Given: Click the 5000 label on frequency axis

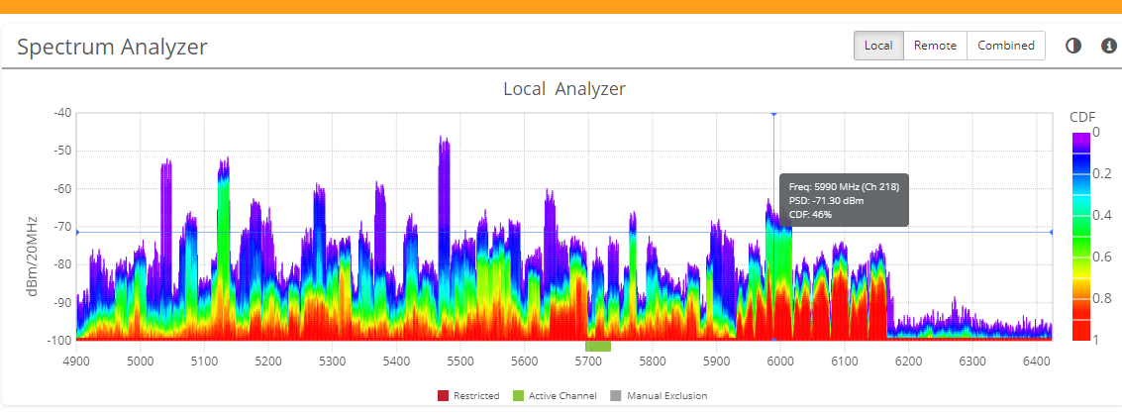Looking at the screenshot, I should click(140, 361).
